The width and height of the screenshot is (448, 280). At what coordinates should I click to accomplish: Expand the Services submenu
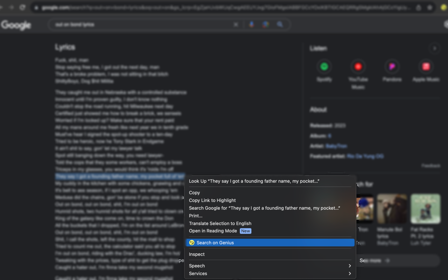pyautogui.click(x=270, y=273)
